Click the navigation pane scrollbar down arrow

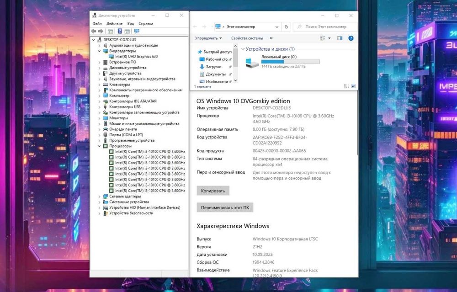pyautogui.click(x=235, y=81)
